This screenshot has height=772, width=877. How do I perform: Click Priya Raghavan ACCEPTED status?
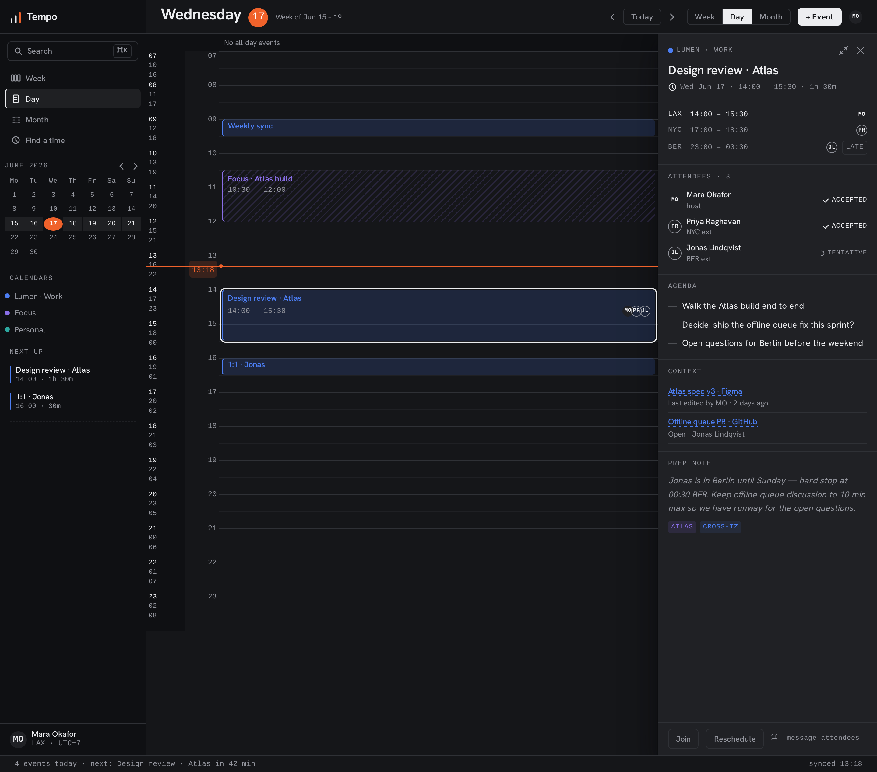[844, 226]
